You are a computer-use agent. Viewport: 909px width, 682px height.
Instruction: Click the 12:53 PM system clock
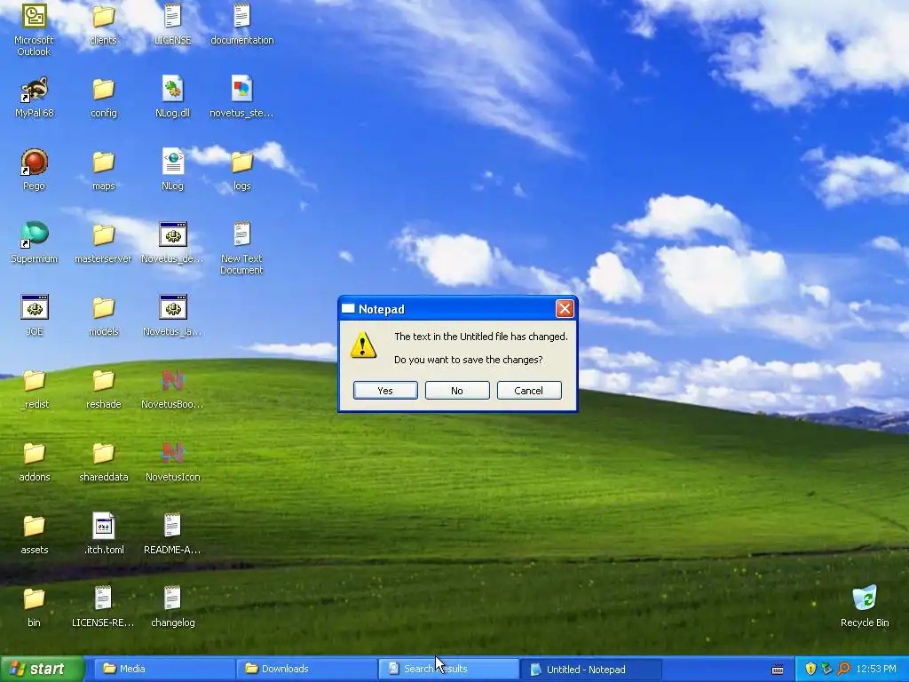tap(876, 669)
